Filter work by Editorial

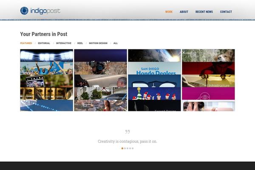pos(44,43)
